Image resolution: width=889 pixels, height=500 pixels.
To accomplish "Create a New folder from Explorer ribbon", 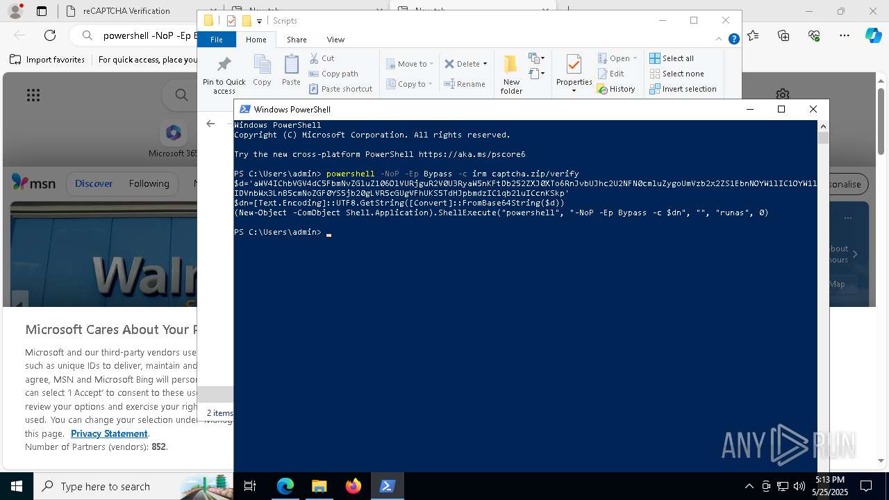I will tap(511, 74).
